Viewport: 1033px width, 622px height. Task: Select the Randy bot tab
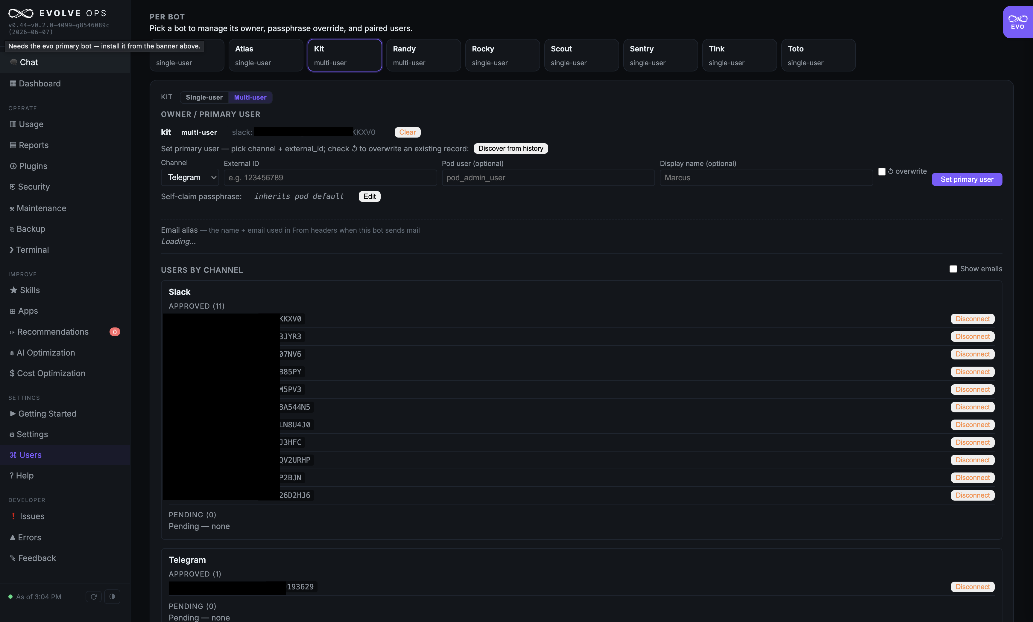[x=423, y=55]
